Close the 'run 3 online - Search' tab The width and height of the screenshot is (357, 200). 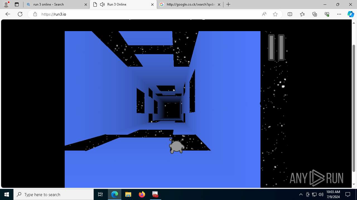pos(85,4)
